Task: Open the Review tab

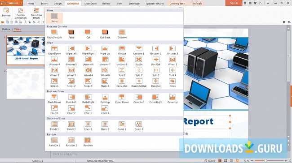Action: 106,4
